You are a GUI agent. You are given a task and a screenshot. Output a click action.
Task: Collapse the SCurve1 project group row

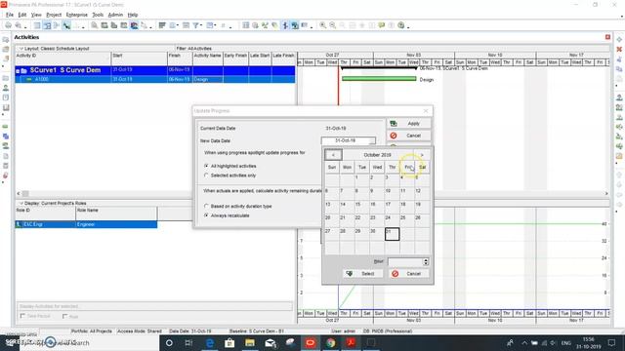tap(18, 71)
